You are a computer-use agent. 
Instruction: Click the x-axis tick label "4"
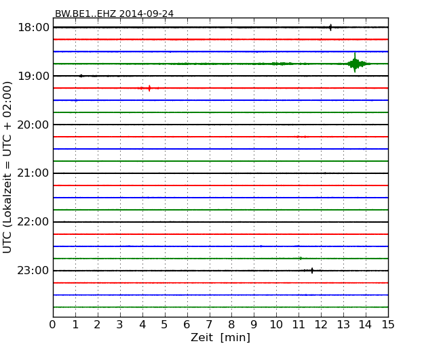pos(142,325)
